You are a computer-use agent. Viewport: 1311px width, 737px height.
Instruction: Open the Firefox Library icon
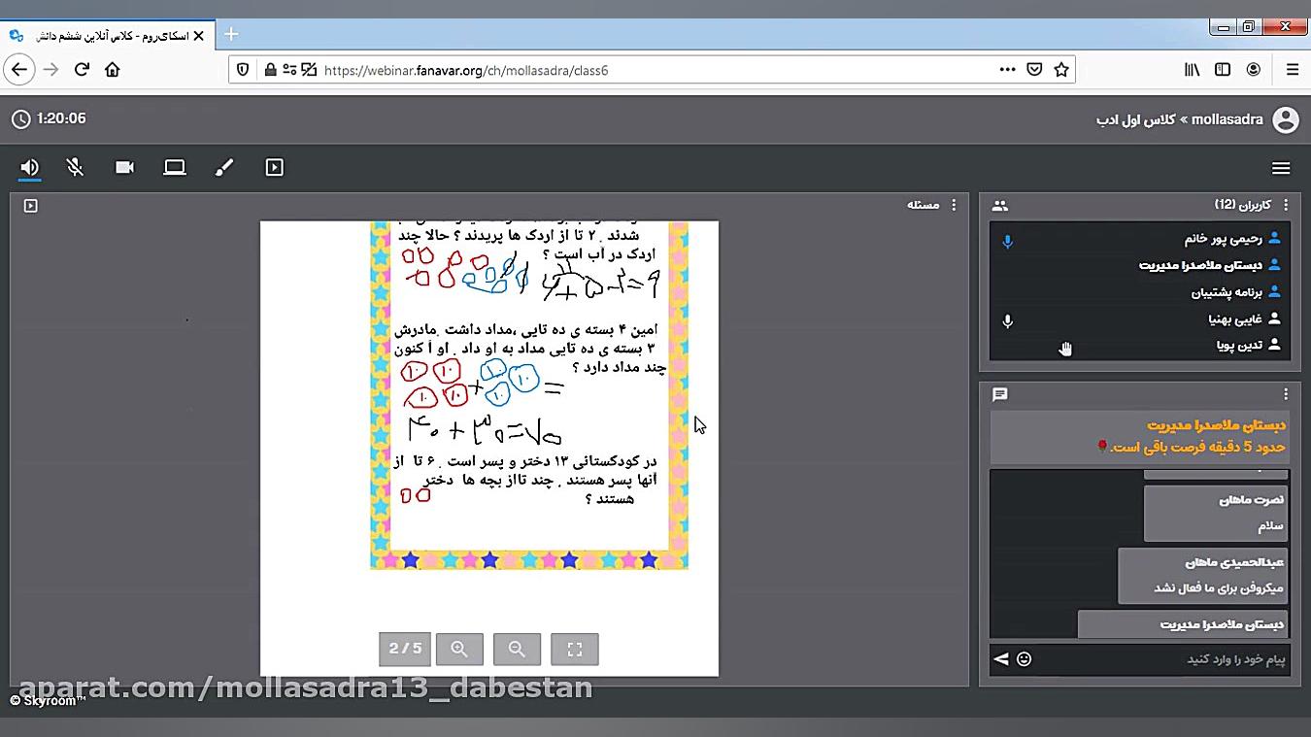1192,70
